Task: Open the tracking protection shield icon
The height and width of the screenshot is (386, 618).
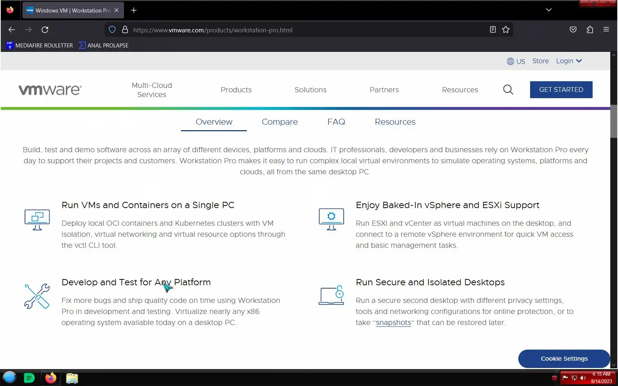Action: point(112,30)
